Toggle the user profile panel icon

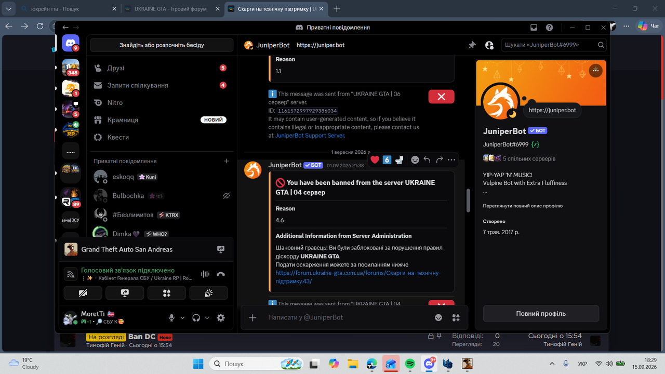[489, 45]
